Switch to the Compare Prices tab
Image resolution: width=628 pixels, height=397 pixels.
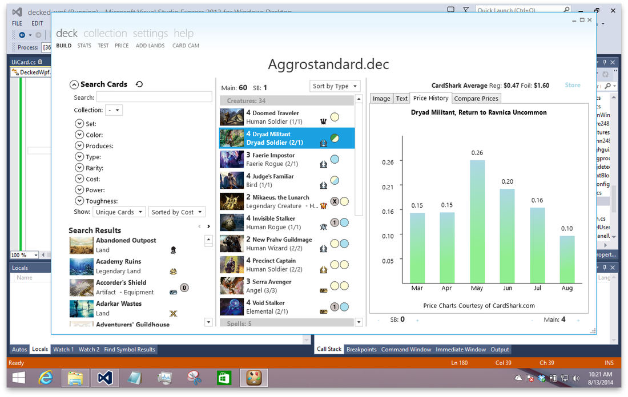coord(476,98)
